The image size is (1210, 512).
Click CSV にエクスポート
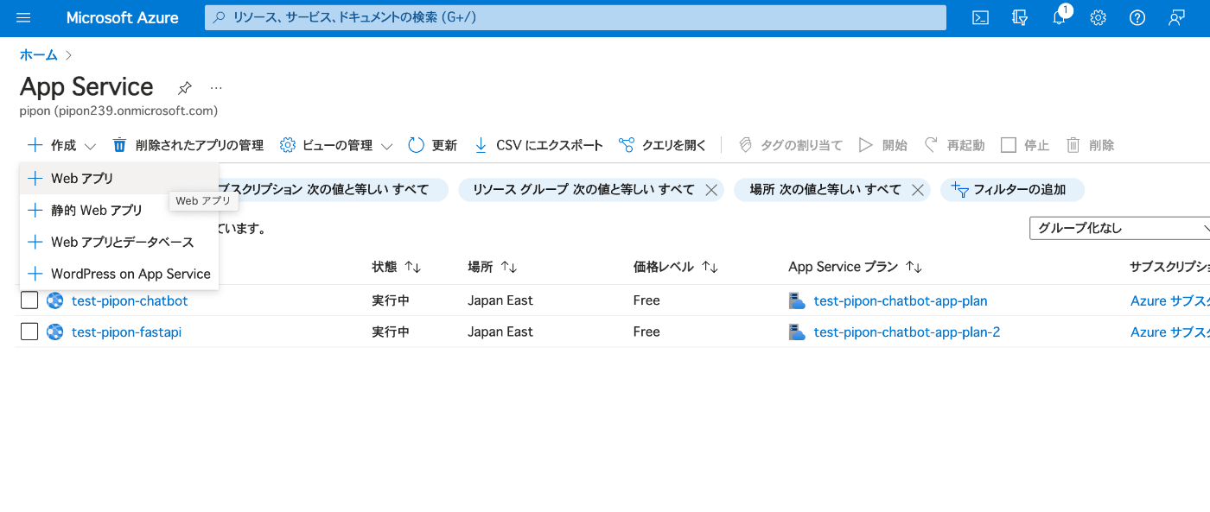click(538, 145)
